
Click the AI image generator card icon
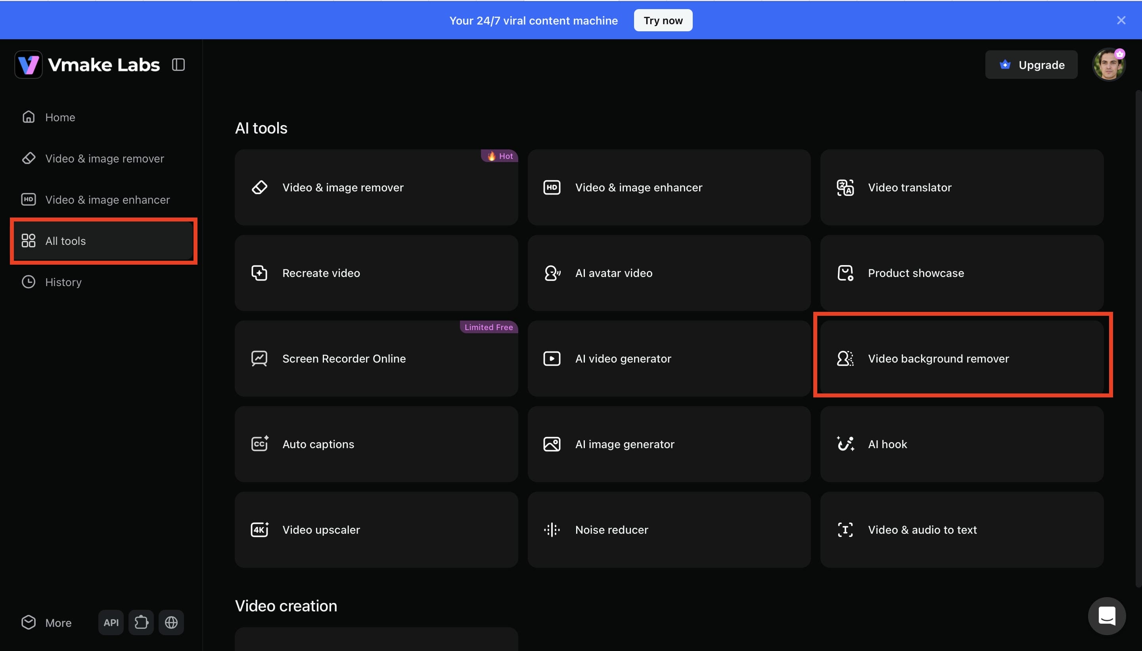tap(552, 444)
